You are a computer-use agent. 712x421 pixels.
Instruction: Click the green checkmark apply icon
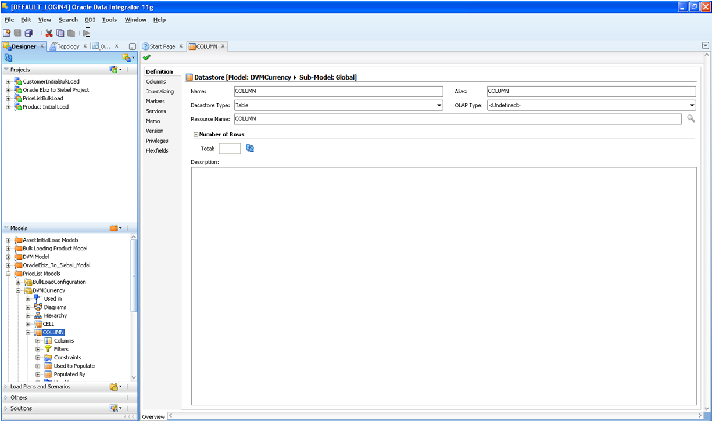146,57
